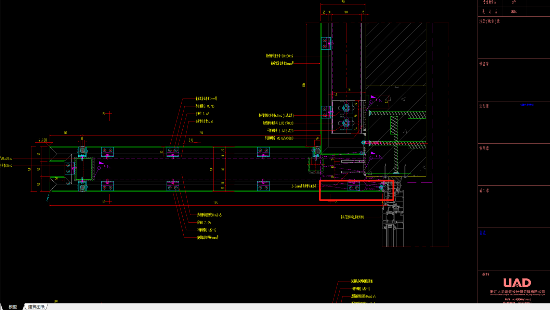
Task: Click the 热浸镀锌钢角码 L110X70X8 label
Action: pos(278,123)
